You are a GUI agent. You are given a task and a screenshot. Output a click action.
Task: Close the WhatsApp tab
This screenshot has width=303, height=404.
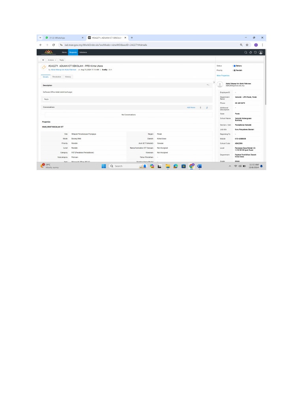click(x=83, y=37)
